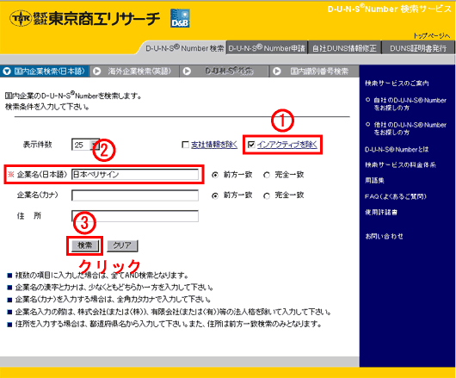
Task: Open the 用語集 sidebar link
Action: click(374, 181)
